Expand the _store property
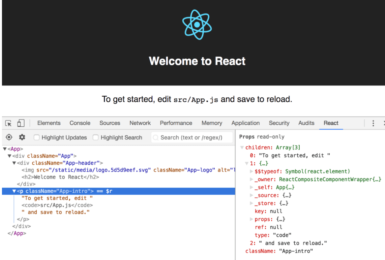 (x=252, y=203)
